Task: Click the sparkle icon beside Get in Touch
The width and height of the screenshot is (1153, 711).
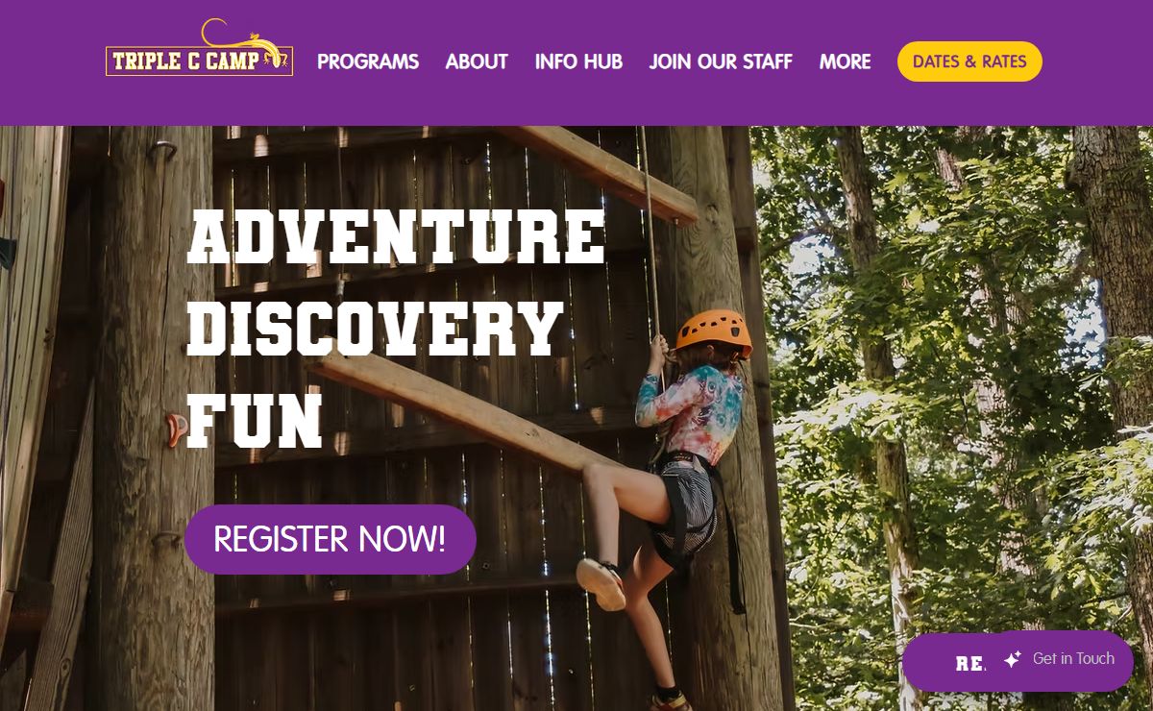Action: pyautogui.click(x=1012, y=659)
